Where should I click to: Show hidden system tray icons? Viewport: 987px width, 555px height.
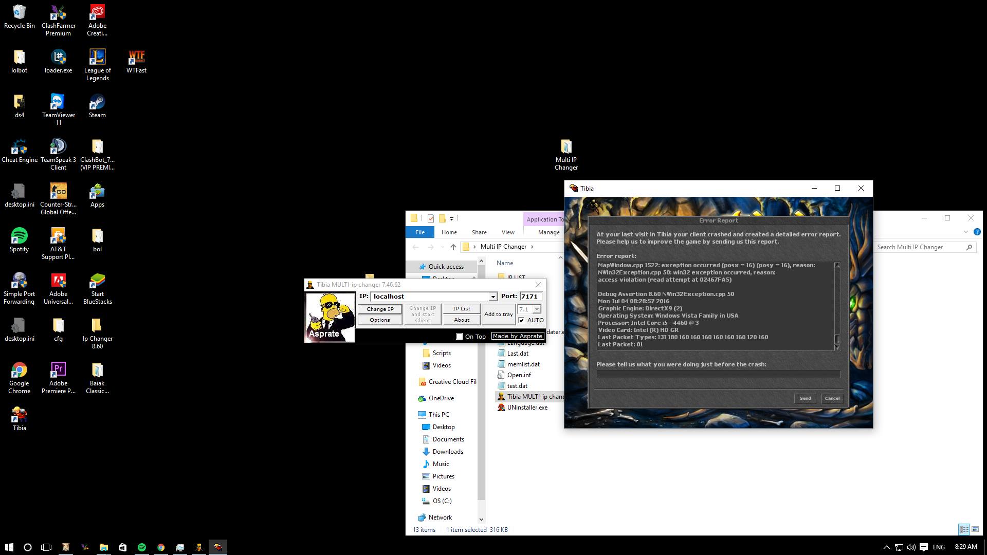pos(886,547)
